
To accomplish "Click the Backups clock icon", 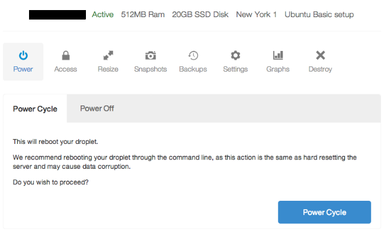I will coord(193,56).
